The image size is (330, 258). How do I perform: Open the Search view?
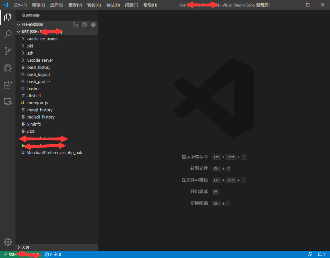7,34
